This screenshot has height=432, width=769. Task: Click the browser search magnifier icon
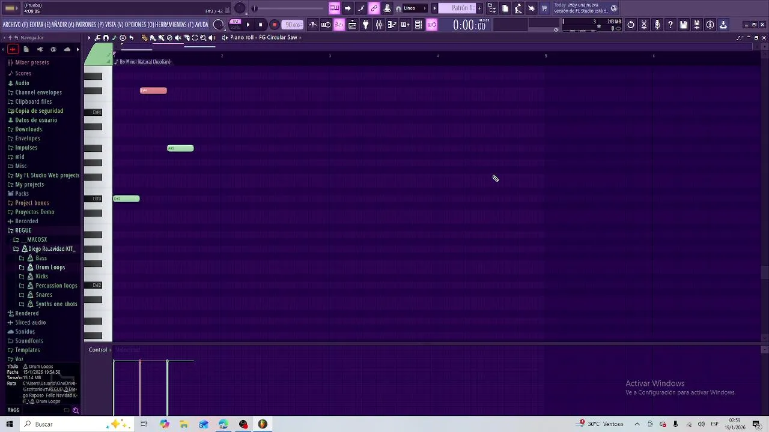coord(76,410)
